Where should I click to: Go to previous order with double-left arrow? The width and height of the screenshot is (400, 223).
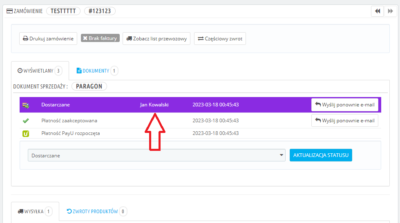(x=377, y=11)
